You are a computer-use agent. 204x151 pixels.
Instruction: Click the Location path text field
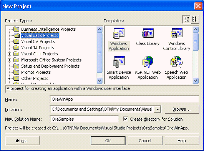pyautogui.click(x=102, y=109)
